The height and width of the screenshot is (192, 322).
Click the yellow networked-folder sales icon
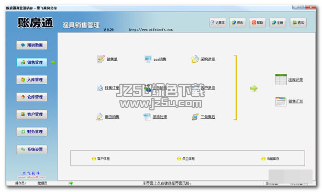point(99,117)
